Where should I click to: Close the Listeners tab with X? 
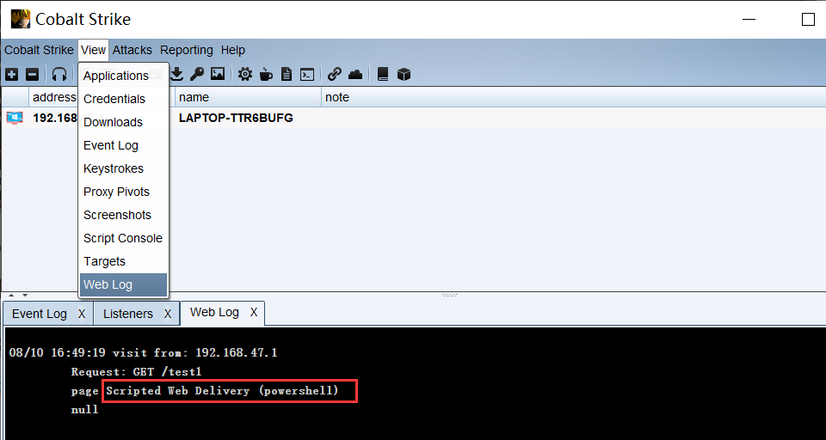[168, 314]
